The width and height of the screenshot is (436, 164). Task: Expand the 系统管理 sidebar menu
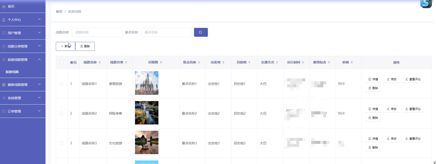(23, 98)
